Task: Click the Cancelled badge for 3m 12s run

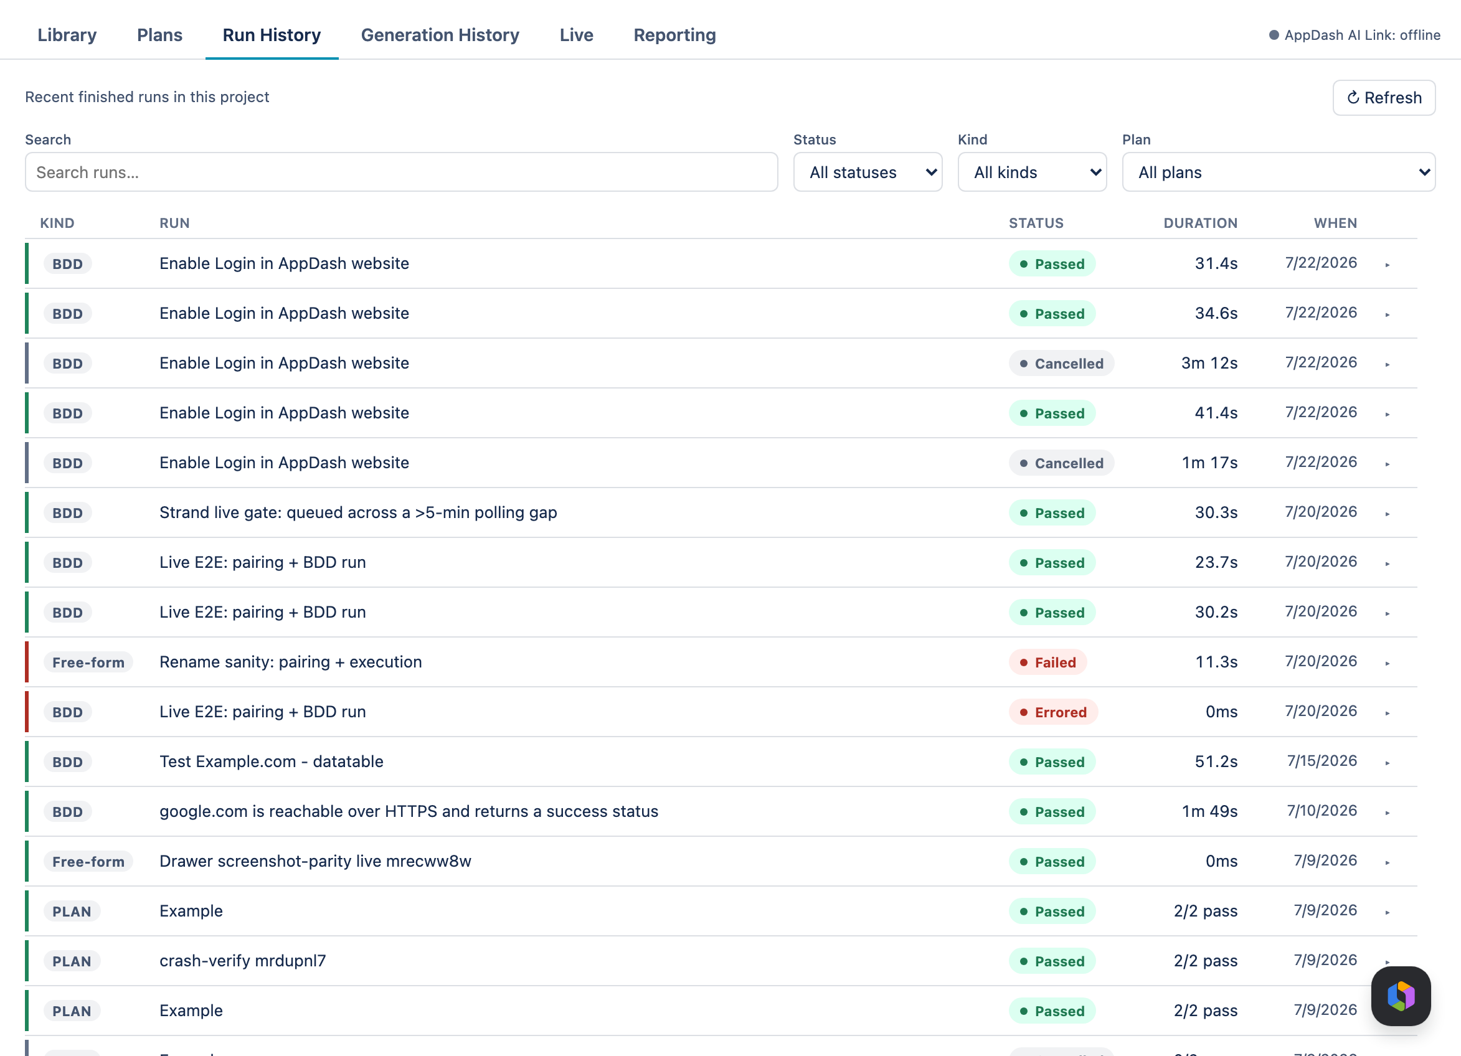Action: click(1061, 363)
